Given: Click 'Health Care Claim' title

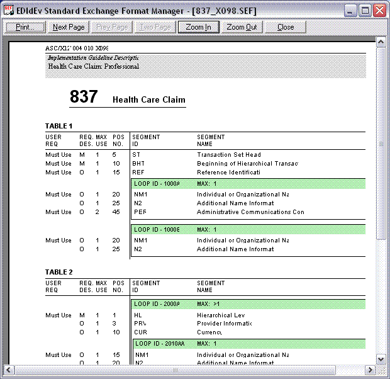Looking at the screenshot, I should (149, 99).
